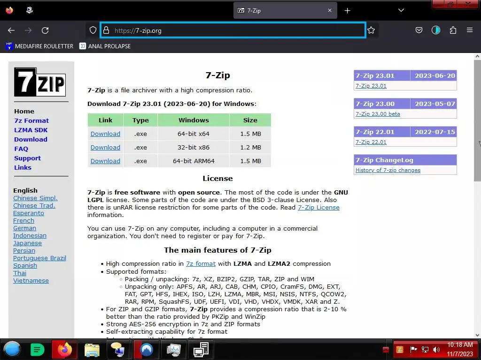Open the 7z format link in features
Screen dimensions: 481x360
coord(201,264)
